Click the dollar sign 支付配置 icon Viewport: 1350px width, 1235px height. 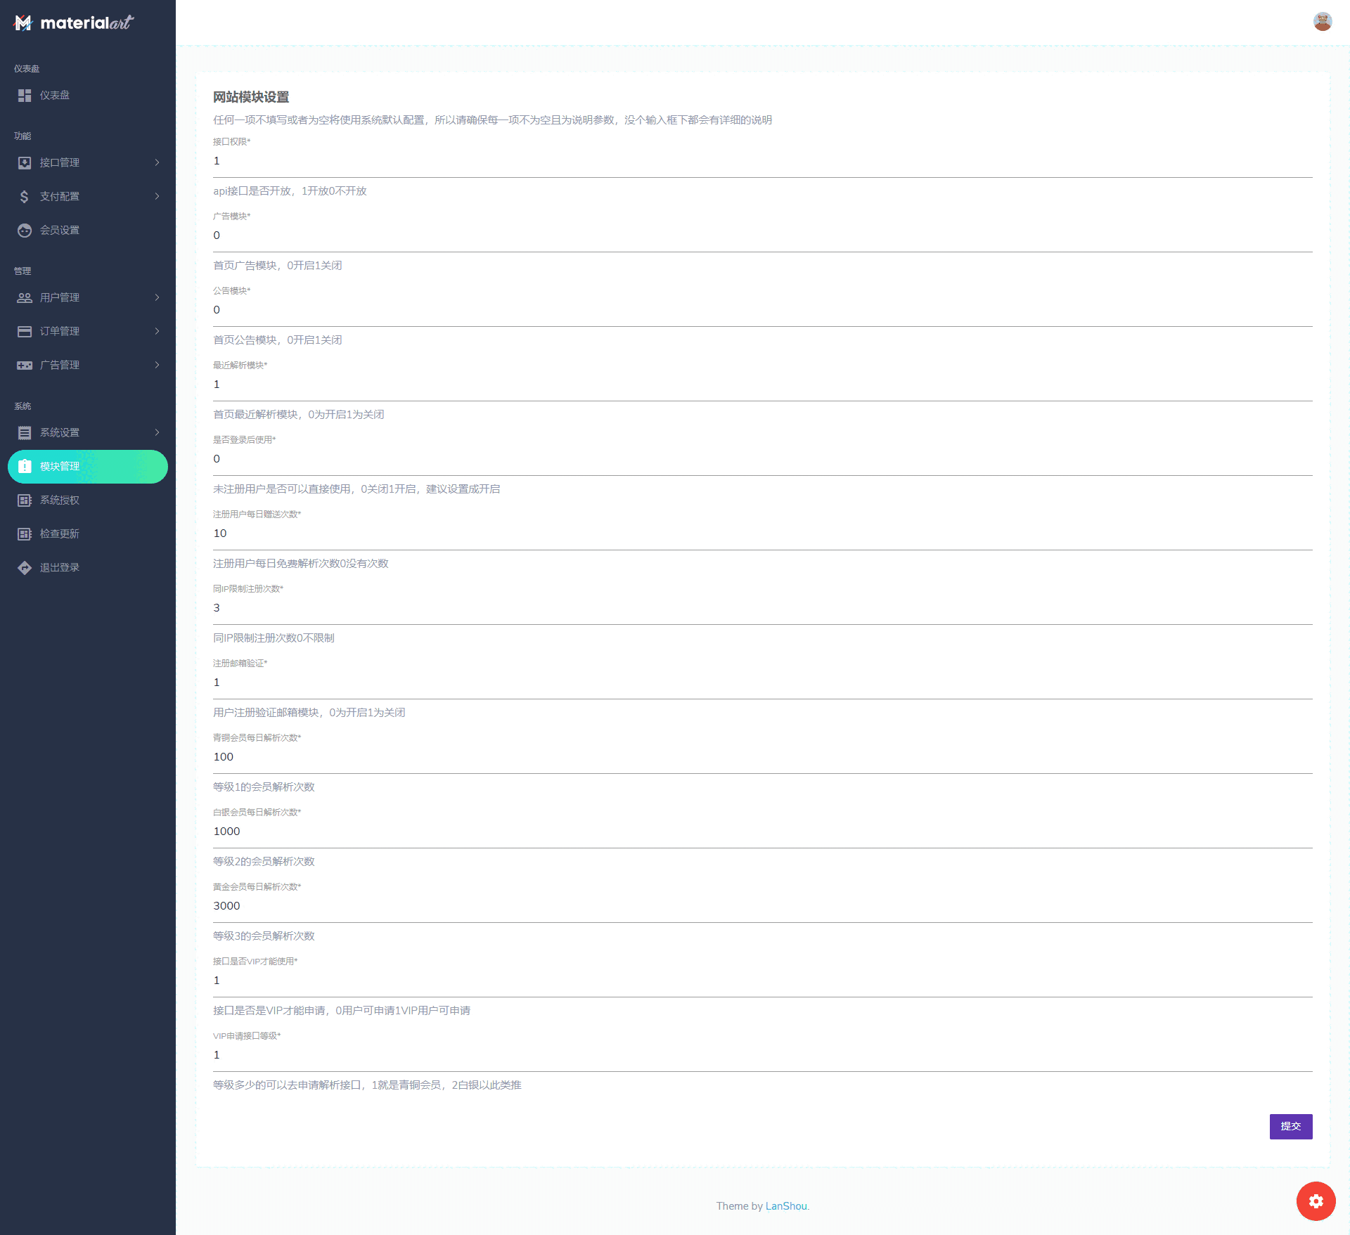click(25, 197)
